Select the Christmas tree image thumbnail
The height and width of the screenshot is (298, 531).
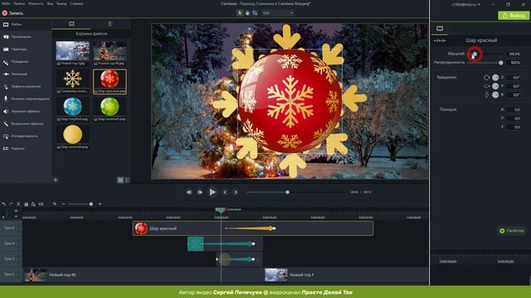point(110,51)
